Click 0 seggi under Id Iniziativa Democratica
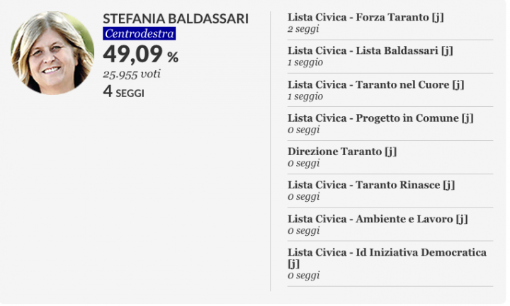 [303, 276]
